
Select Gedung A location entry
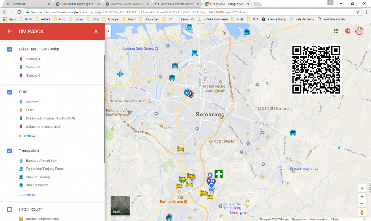click(x=33, y=59)
